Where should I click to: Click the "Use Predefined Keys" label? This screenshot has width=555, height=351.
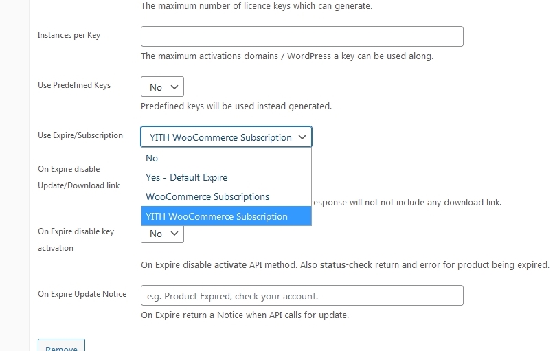pos(74,85)
